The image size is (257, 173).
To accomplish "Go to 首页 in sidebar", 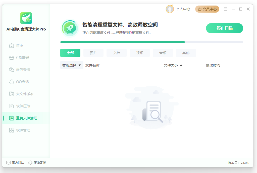I will [x=26, y=46].
